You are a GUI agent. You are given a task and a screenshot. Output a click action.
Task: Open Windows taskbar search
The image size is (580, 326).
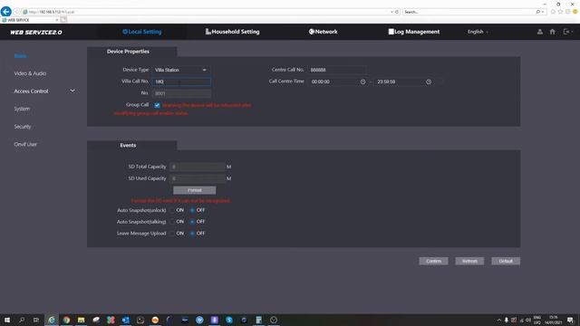coord(22,320)
